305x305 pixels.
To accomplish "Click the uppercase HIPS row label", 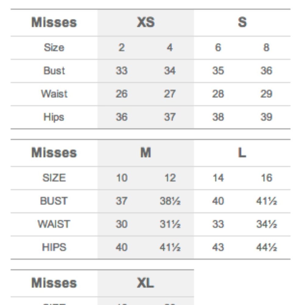I will pos(54,247).
